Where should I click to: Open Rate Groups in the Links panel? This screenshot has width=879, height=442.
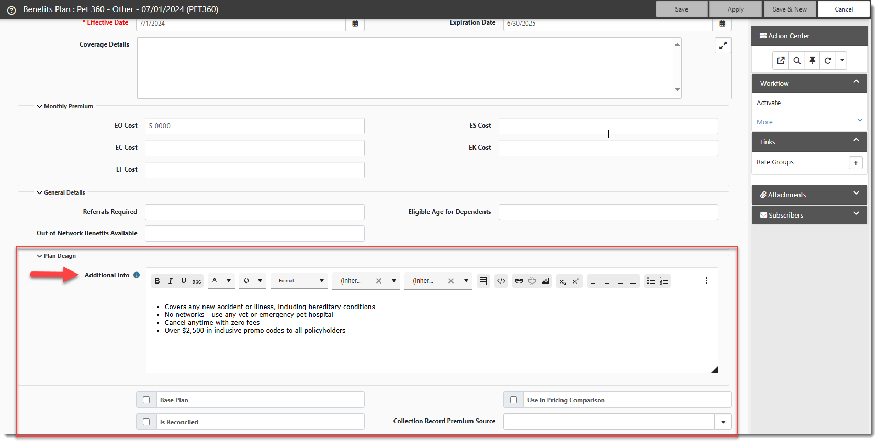coord(775,162)
